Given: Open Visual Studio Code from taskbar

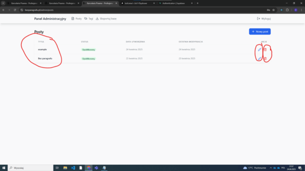Looking at the screenshot, I should tap(73, 168).
